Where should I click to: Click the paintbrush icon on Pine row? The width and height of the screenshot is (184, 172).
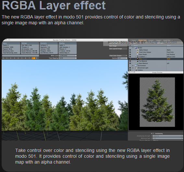point(130,59)
